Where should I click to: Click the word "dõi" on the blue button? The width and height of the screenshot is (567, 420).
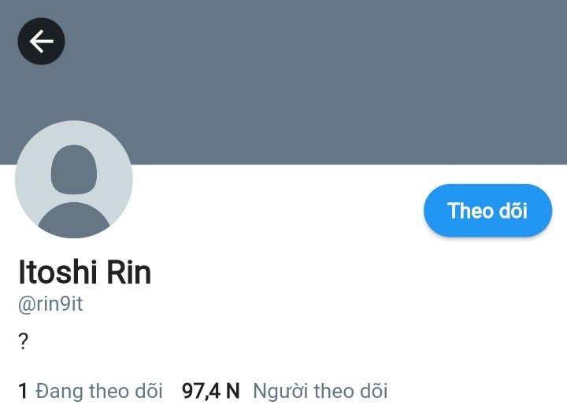[x=513, y=210]
